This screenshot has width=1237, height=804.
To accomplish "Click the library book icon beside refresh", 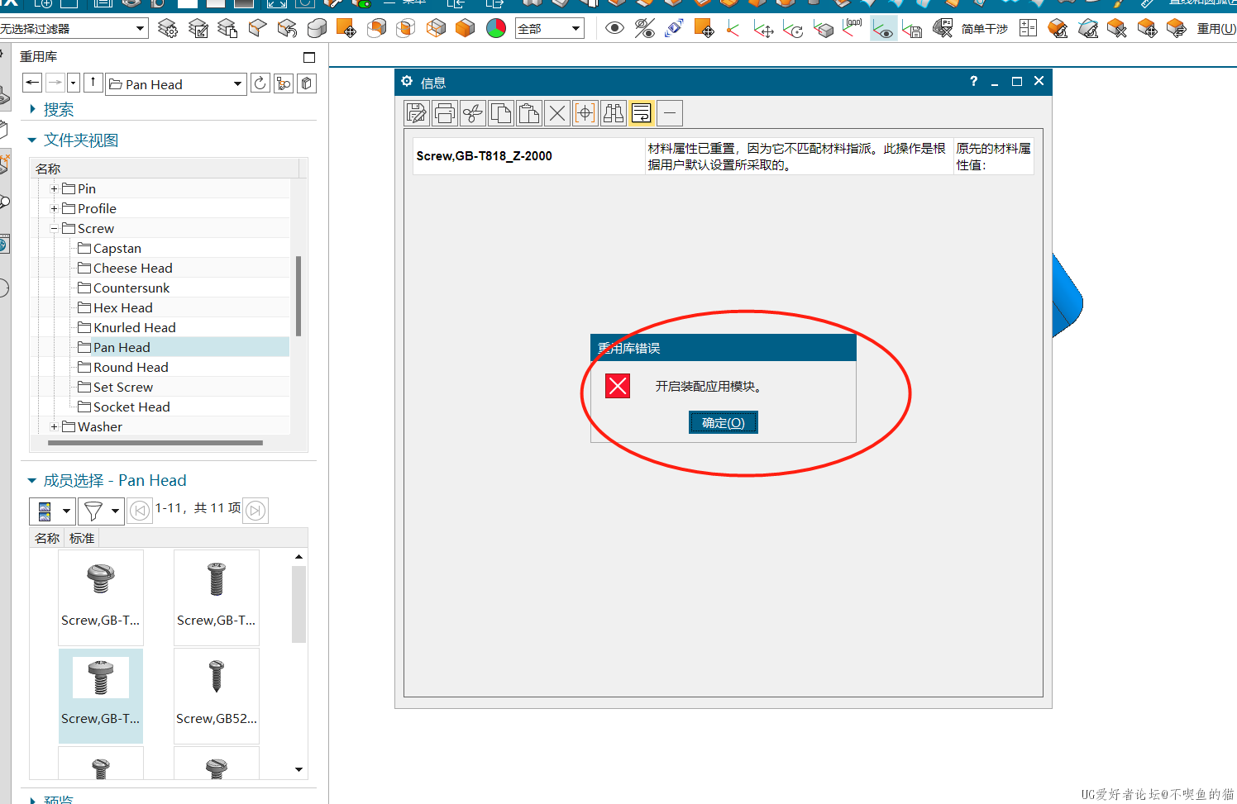I will pyautogui.click(x=307, y=83).
